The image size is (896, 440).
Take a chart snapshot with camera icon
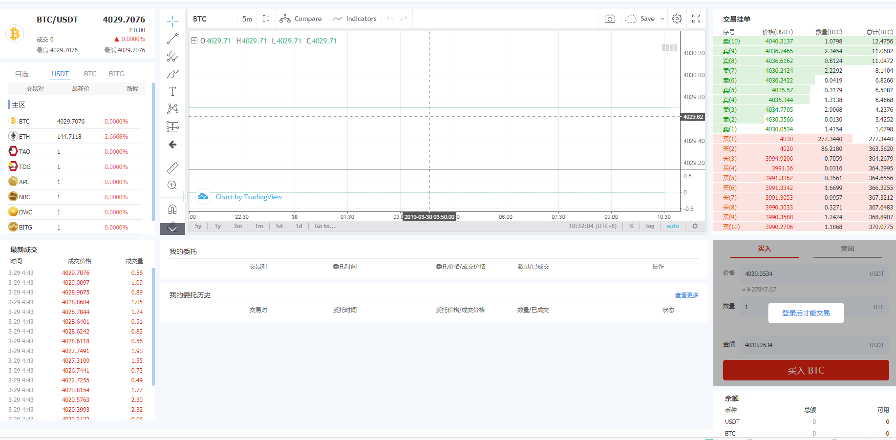610,19
